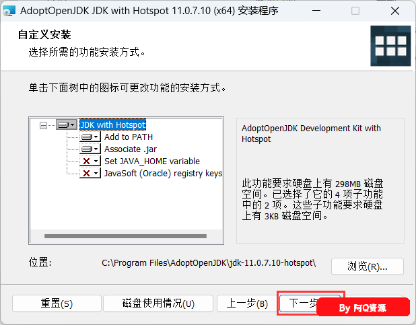Open red X dropdown for Set JAVA_HOME variable
Viewport: 416px width, 325px height.
point(90,161)
